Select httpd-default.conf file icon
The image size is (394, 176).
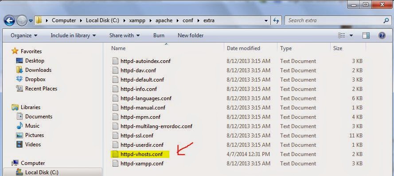click(115, 80)
